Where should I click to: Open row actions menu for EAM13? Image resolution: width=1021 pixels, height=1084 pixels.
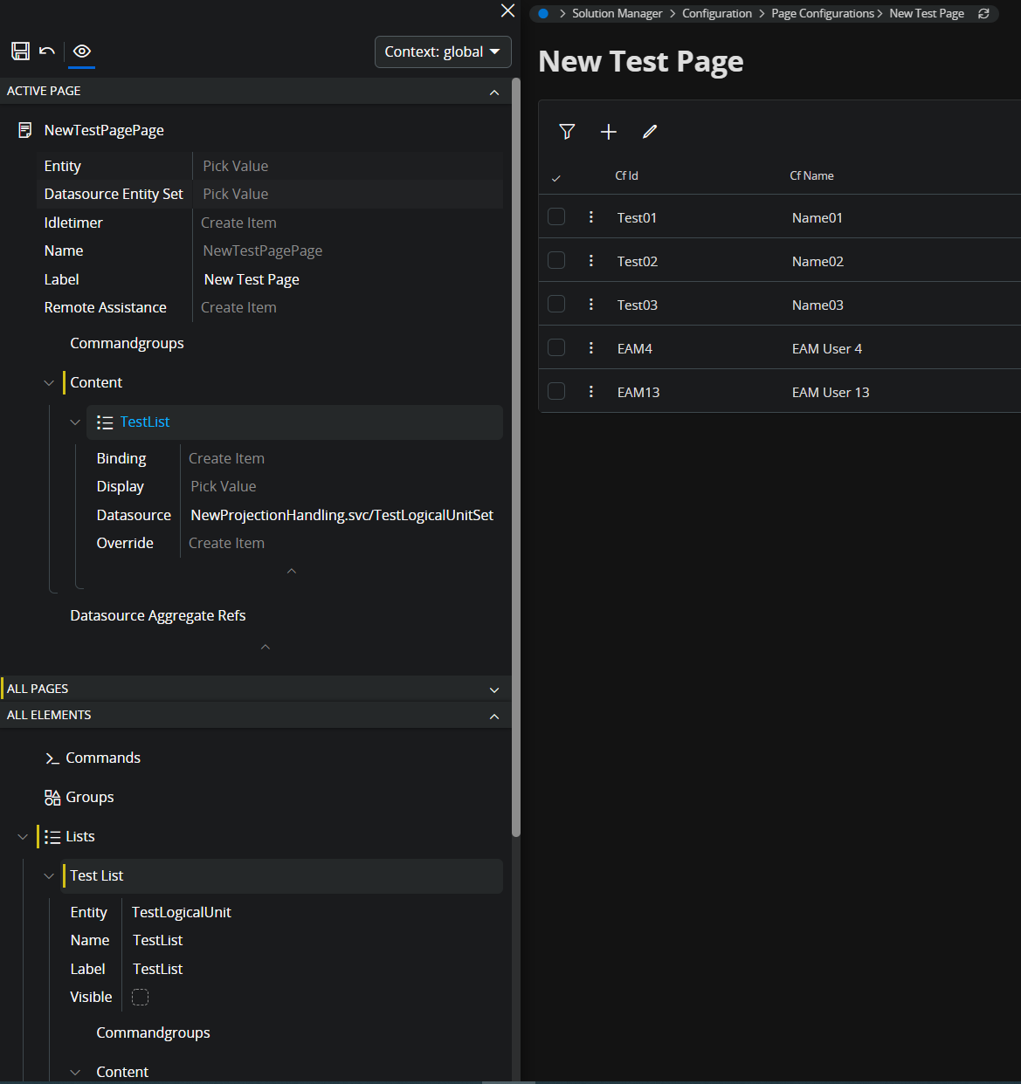coord(591,392)
